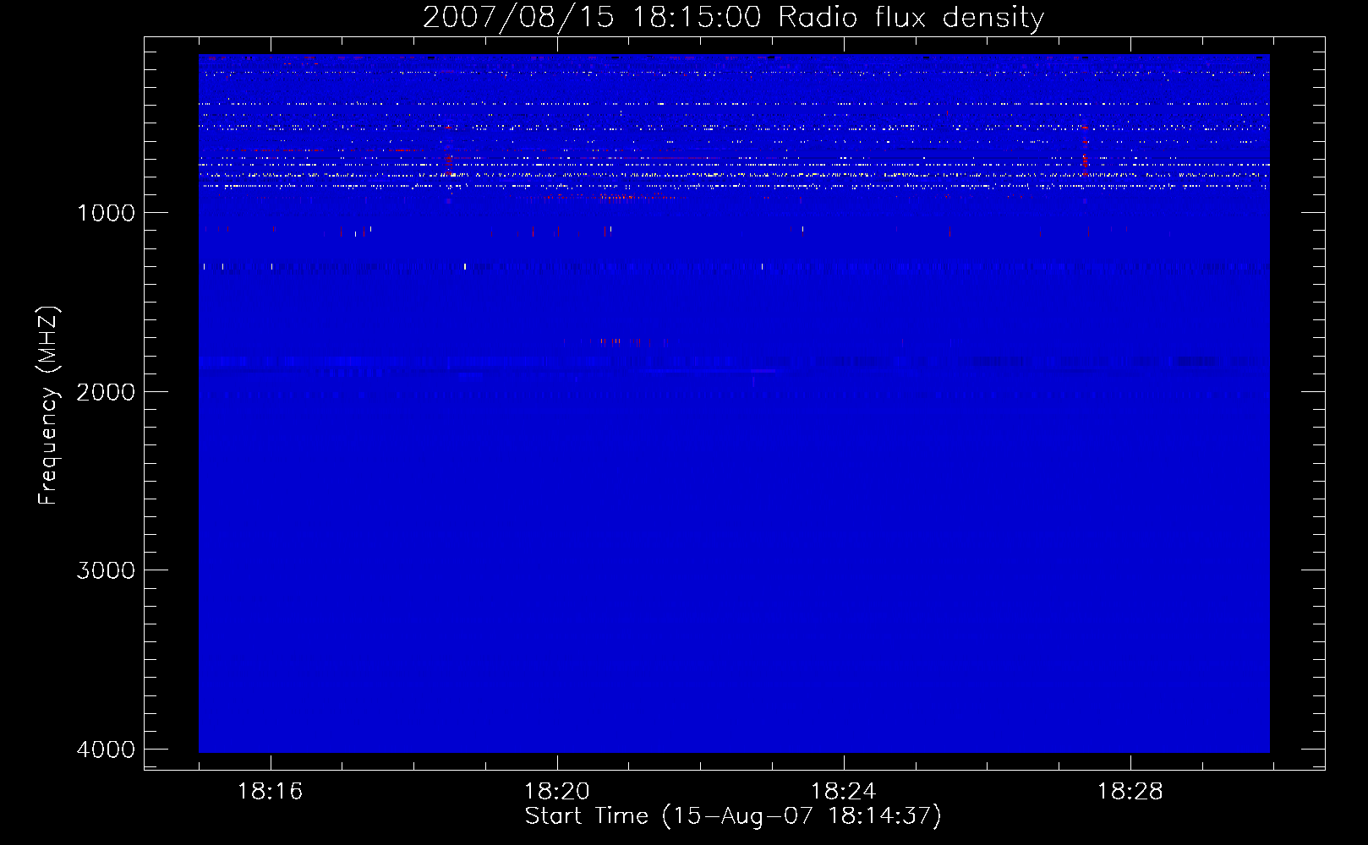Click the 18:20 time tick label
This screenshot has width=1368, height=845.
pyautogui.click(x=556, y=792)
